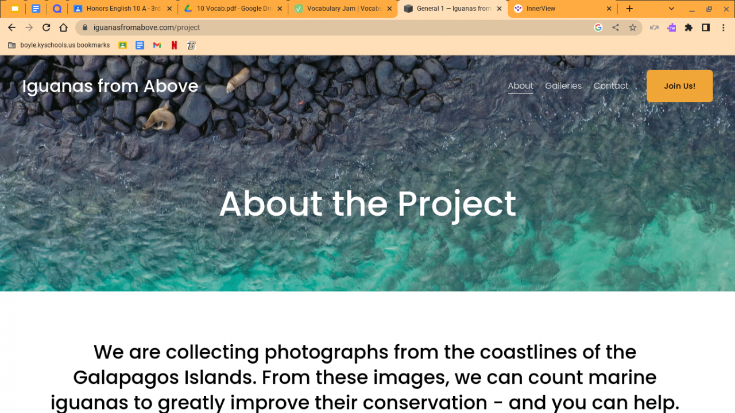The height and width of the screenshot is (413, 735).
Task: Close the Honors English 10 A tab
Action: pyautogui.click(x=169, y=9)
